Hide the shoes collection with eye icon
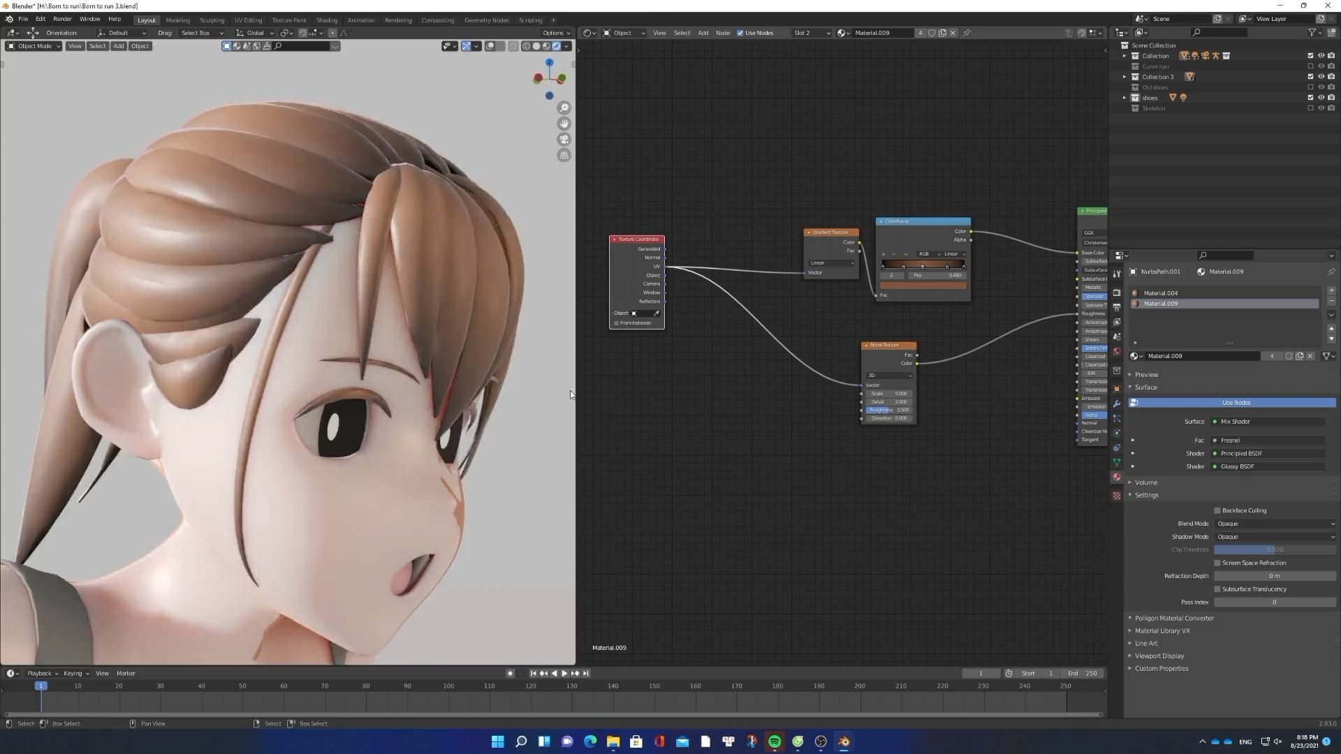Image resolution: width=1341 pixels, height=754 pixels. click(1321, 98)
